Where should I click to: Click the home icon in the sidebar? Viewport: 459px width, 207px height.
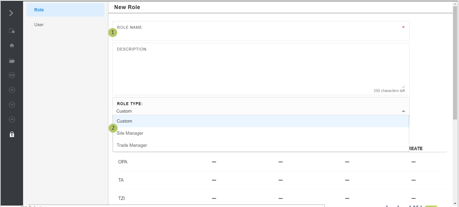(12, 46)
